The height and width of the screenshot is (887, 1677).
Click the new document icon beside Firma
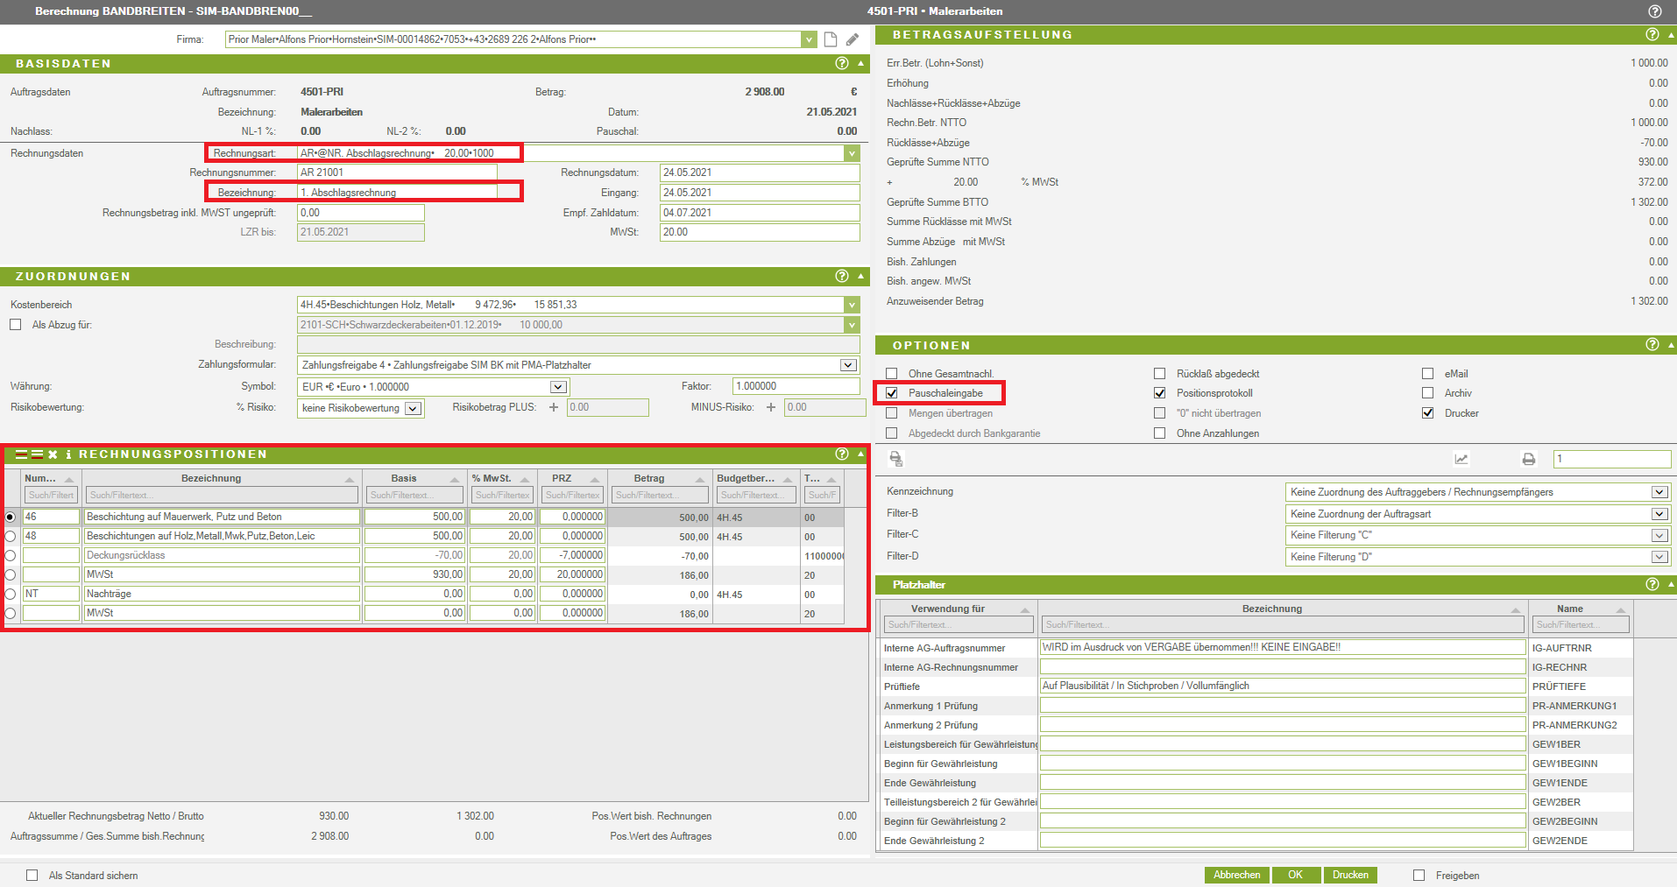pos(830,39)
